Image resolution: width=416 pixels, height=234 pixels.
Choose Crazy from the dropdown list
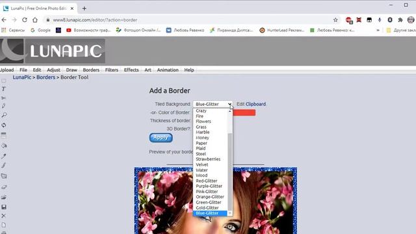tap(201, 110)
